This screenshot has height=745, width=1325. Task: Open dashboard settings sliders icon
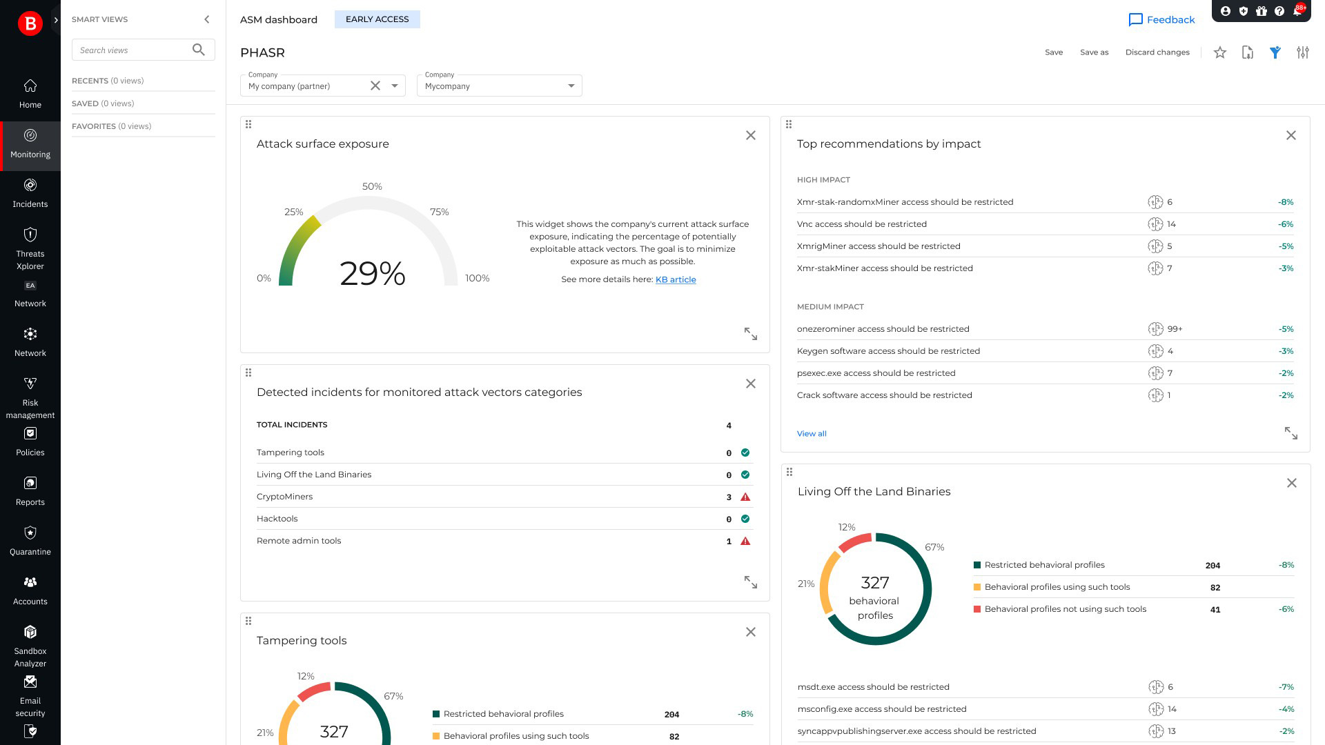pyautogui.click(x=1302, y=52)
